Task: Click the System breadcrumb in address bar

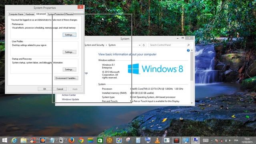Action: pyautogui.click(x=112, y=45)
